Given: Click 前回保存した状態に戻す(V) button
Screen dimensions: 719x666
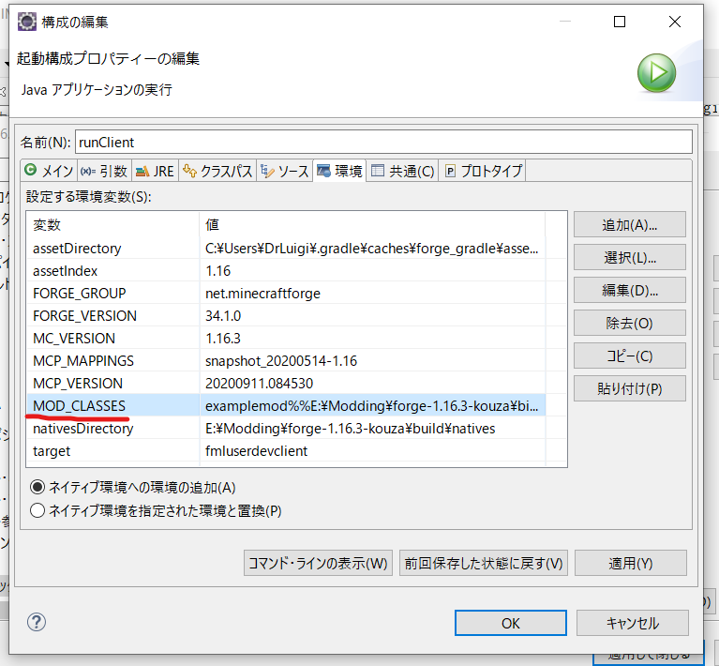Looking at the screenshot, I should [x=484, y=563].
